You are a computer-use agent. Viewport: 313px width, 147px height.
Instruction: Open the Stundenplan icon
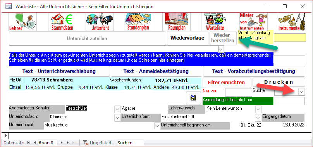click(138, 22)
